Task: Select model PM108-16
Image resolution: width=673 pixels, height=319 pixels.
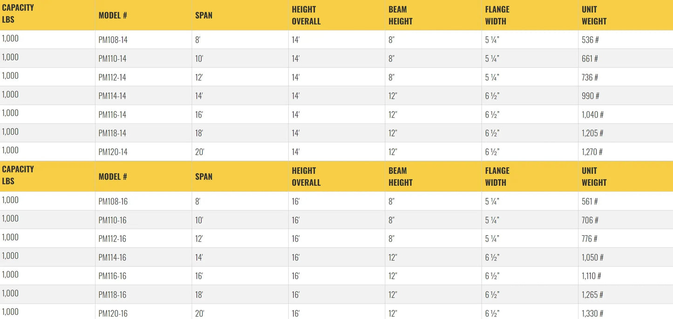Action: pos(113,202)
